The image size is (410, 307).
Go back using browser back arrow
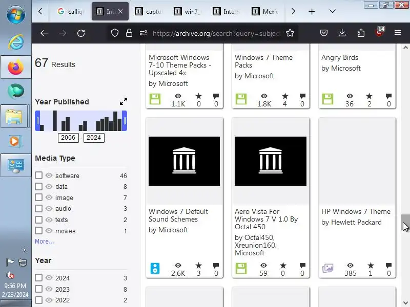click(44, 33)
